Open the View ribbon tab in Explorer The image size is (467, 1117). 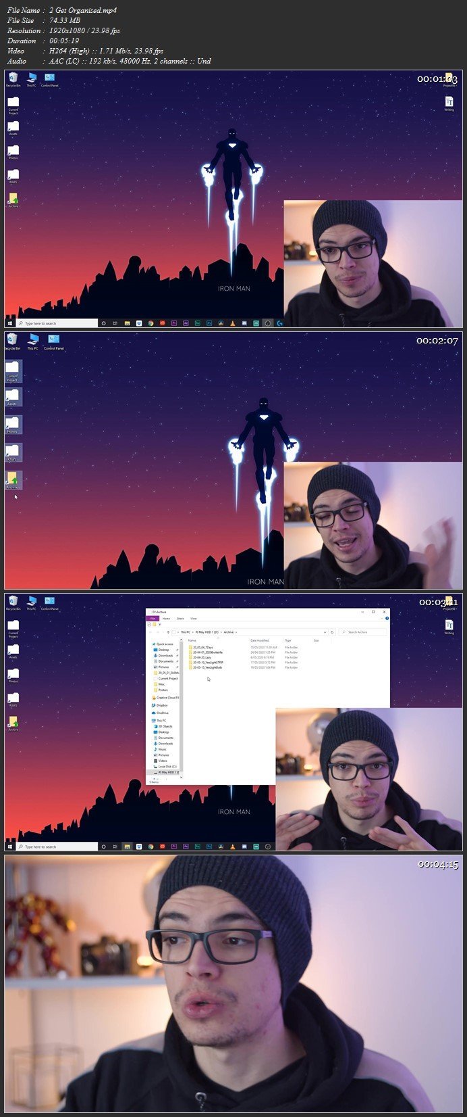tap(194, 619)
